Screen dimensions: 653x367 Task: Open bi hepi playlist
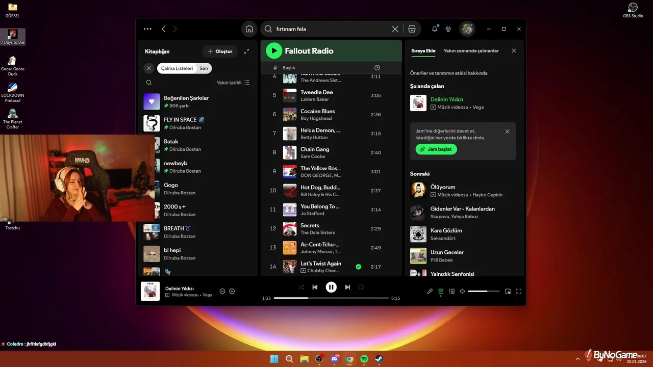click(x=198, y=254)
